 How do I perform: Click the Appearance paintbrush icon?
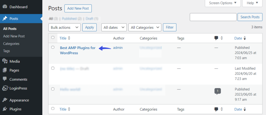(x=5, y=100)
